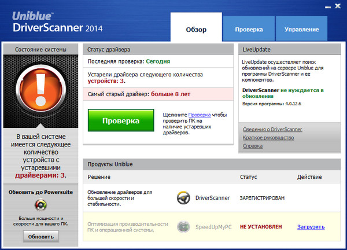Click the Обновить до Powersuite heading
Viewport: 347px width, 250px height.
pos(40,192)
